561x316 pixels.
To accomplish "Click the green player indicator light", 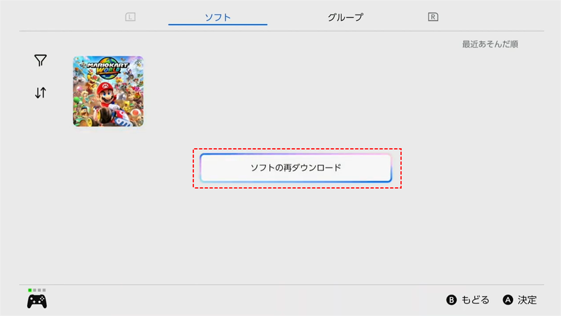I will [x=30, y=290].
